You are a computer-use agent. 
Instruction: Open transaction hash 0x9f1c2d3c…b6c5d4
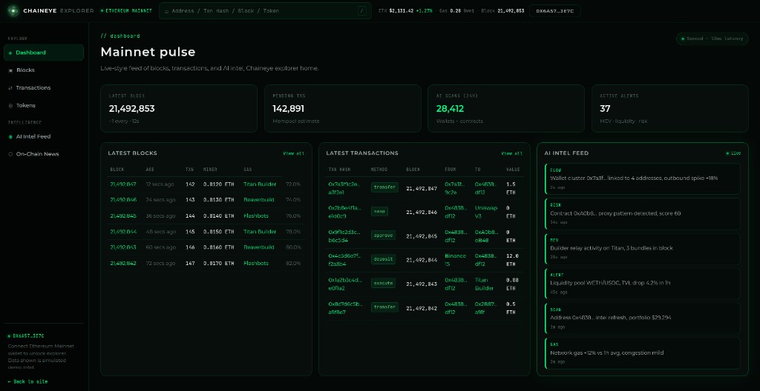click(344, 236)
